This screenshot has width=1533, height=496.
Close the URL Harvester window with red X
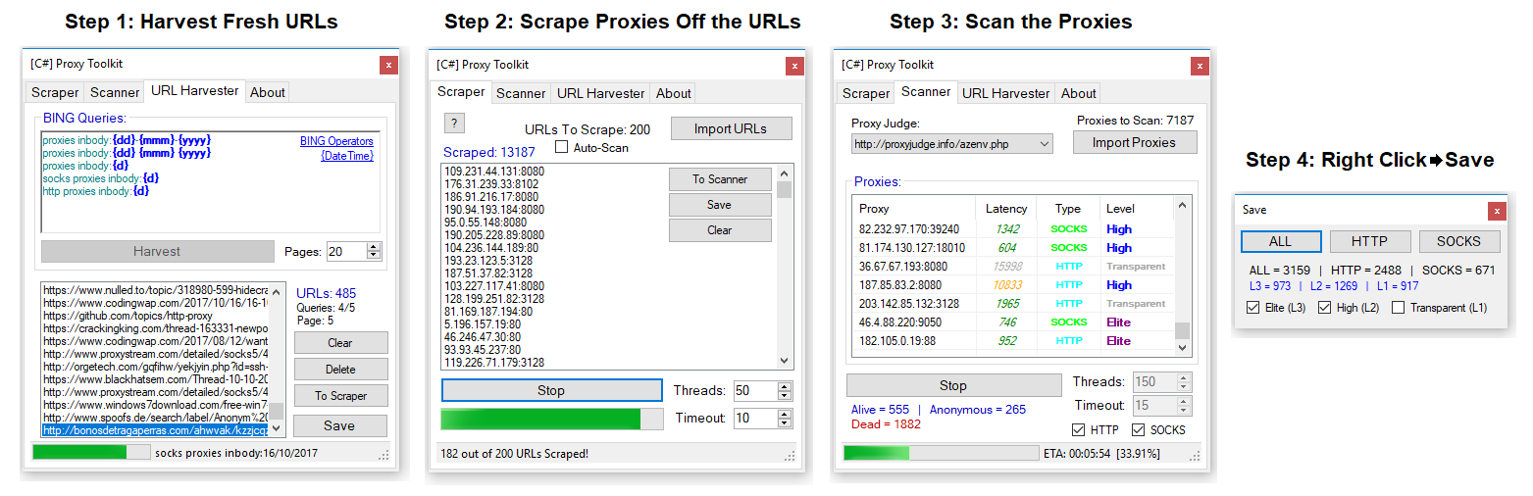[x=388, y=65]
